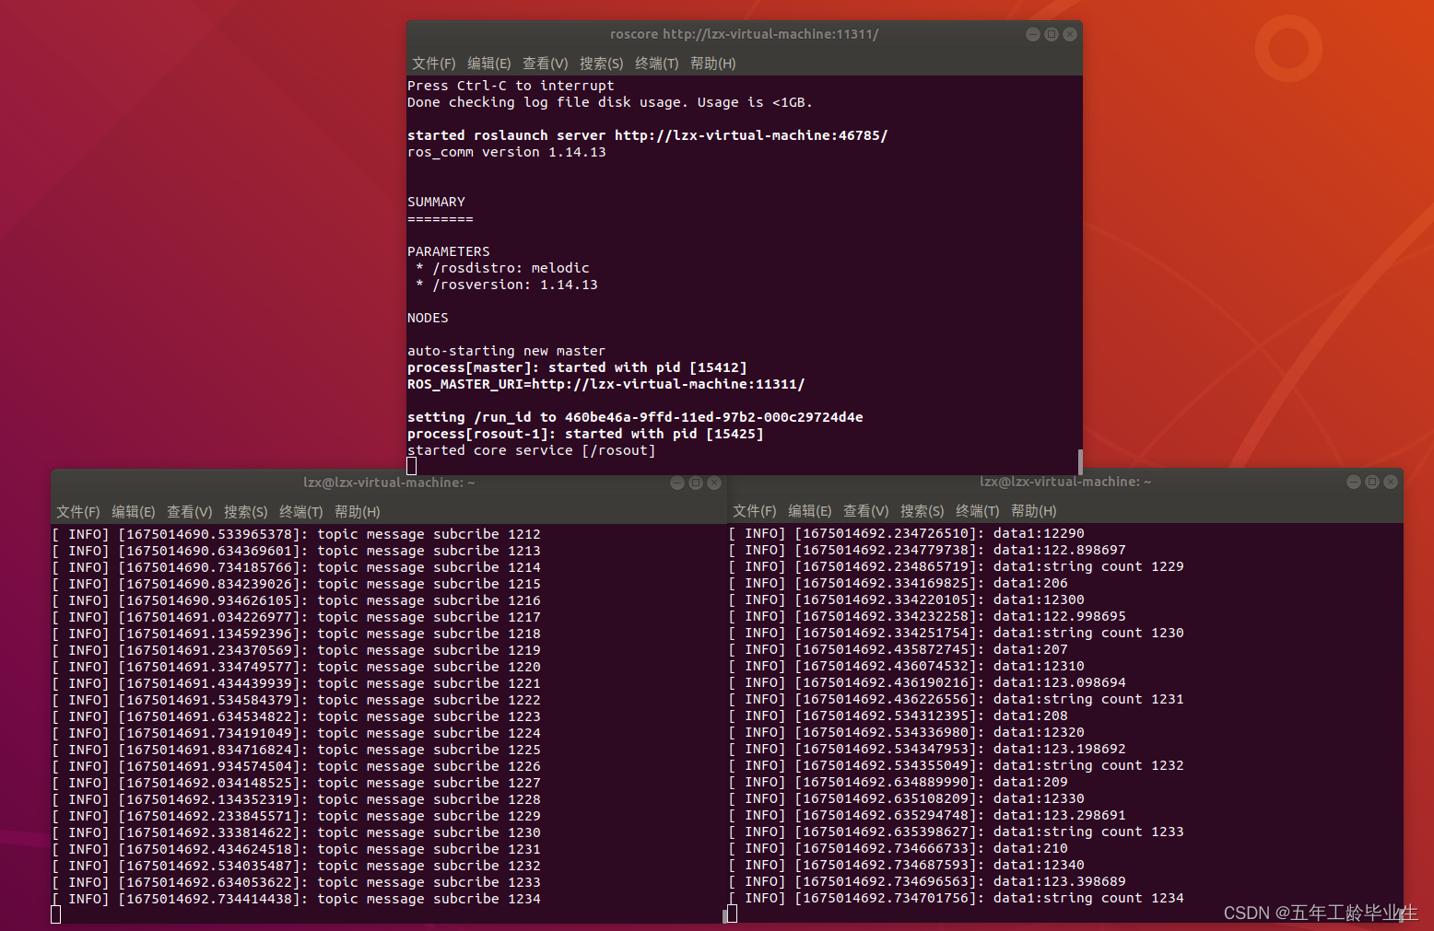Maximize the right data1 terminal window
The height and width of the screenshot is (931, 1434).
click(x=1371, y=482)
